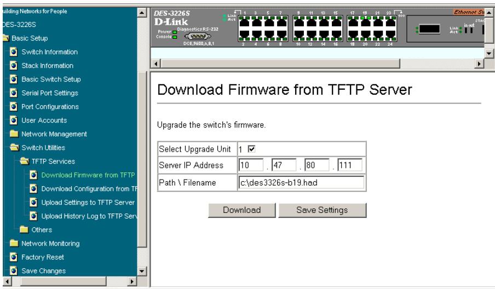Click the Factory Reset page icon
495x289 pixels.
click(x=14, y=257)
